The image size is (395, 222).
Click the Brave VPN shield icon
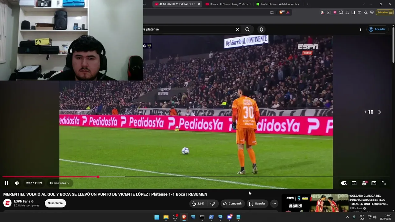[x=372, y=12]
